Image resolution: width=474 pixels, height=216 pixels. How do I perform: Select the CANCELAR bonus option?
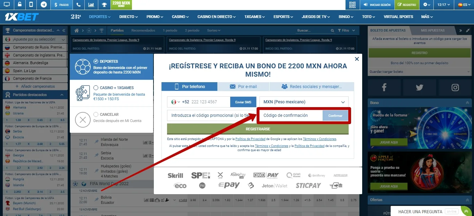111,120
